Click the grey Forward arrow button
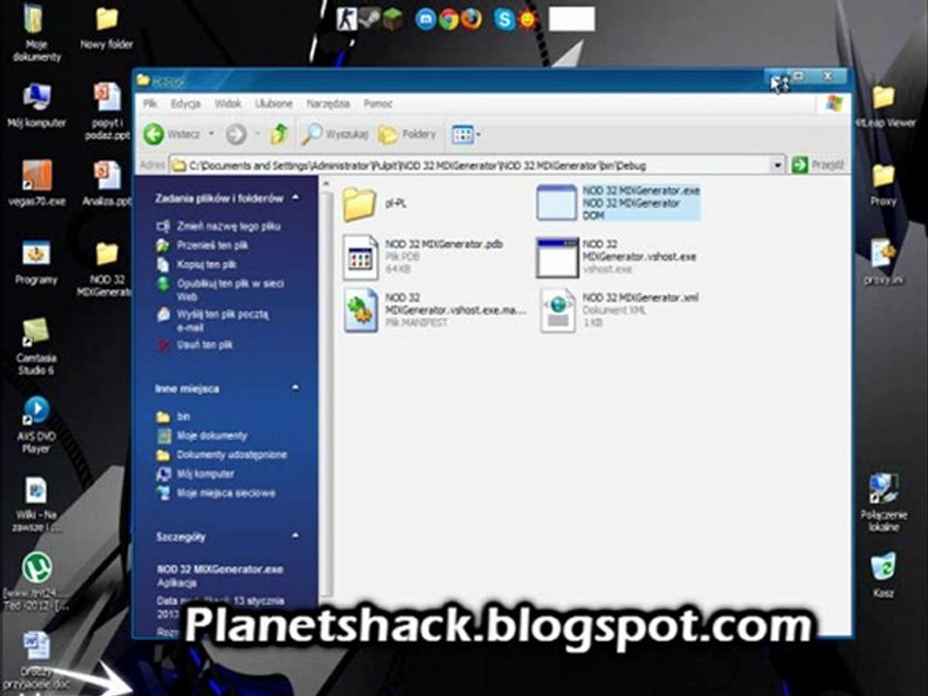This screenshot has height=696, width=928. tap(236, 134)
